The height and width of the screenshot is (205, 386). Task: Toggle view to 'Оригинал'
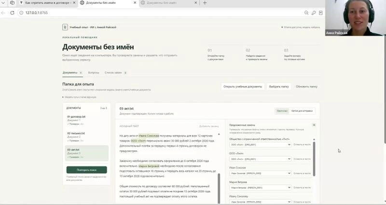coord(282,111)
